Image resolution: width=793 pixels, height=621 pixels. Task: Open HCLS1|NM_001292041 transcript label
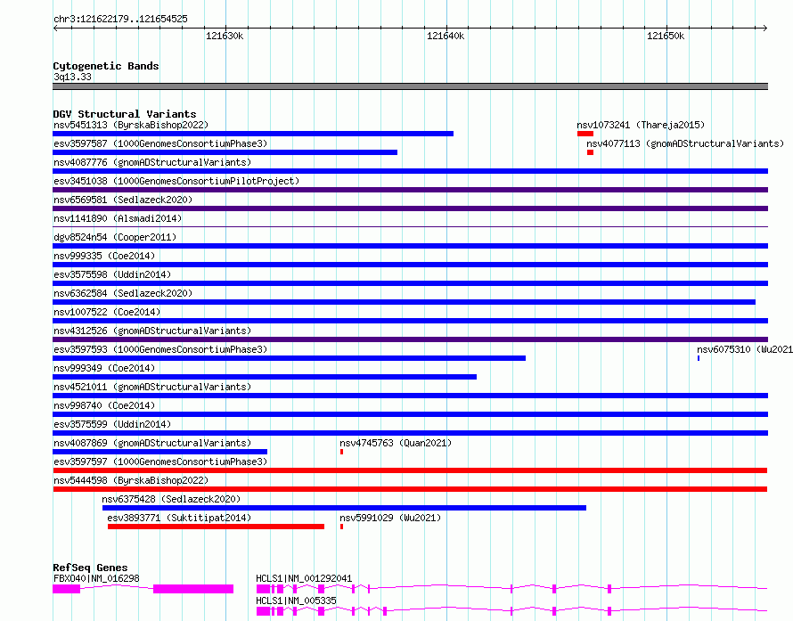pos(304,578)
